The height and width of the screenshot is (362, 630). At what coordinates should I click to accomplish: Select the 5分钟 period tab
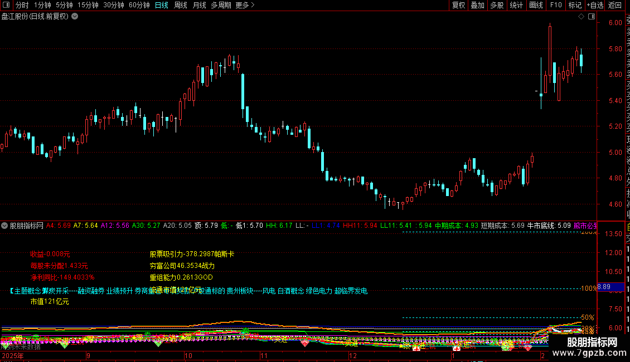[64, 5]
